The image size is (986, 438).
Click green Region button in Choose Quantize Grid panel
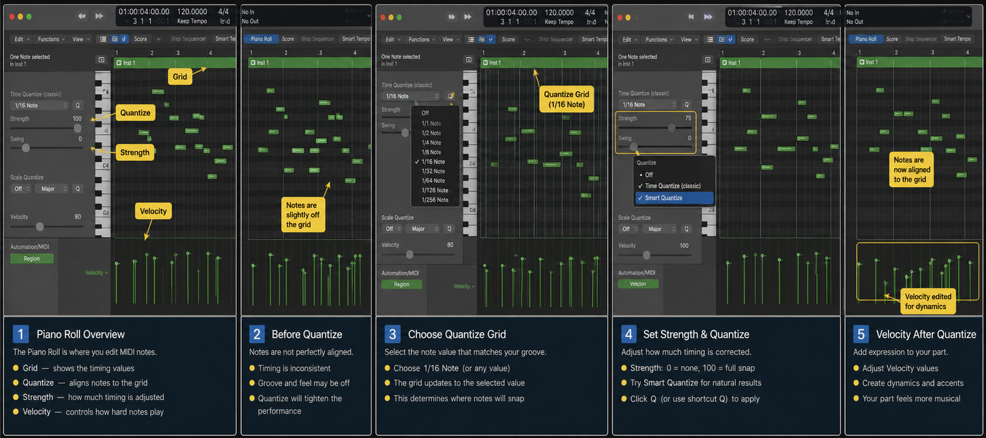(401, 285)
